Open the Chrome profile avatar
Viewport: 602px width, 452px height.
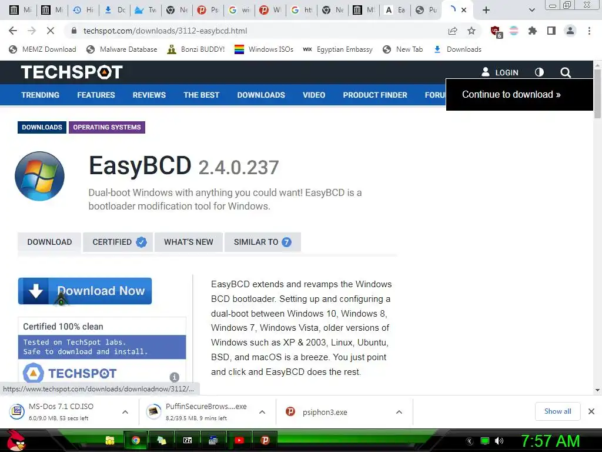[570, 31]
